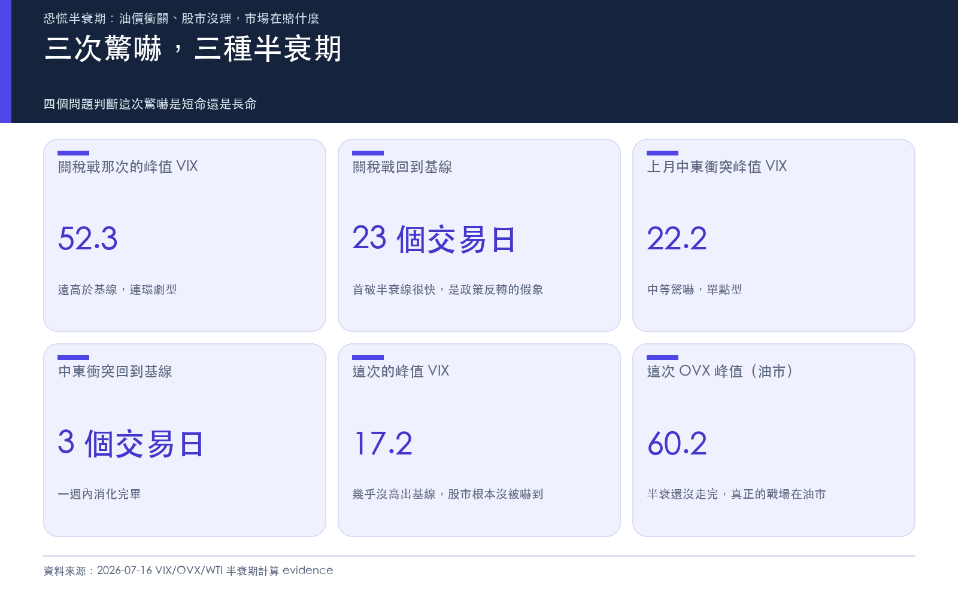Select the source footer 資料來源：2026-07-16 VIX/OVX/WTI

(133, 570)
